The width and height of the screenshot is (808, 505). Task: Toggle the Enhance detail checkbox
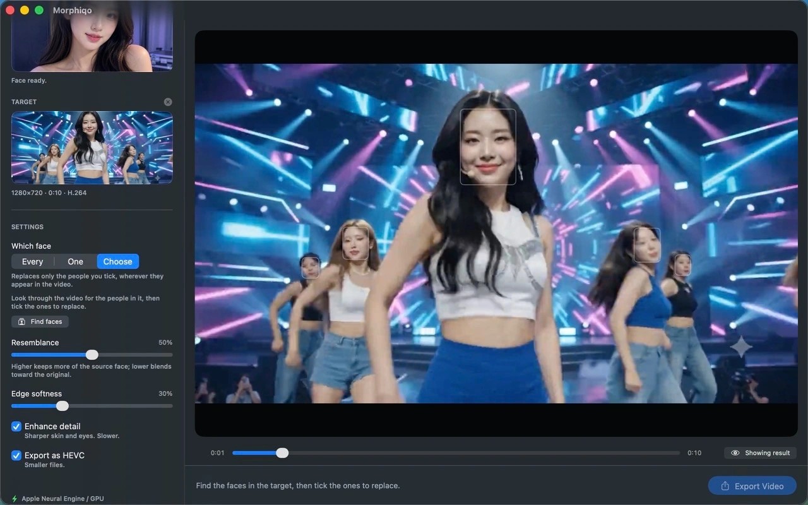(16, 427)
